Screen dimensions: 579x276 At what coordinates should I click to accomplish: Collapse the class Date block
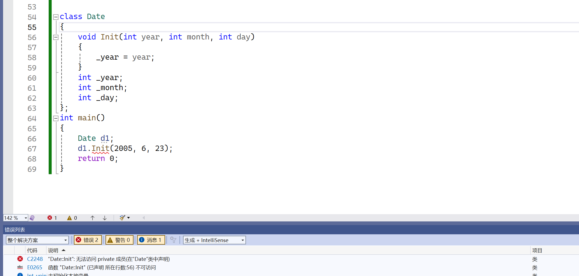point(56,17)
